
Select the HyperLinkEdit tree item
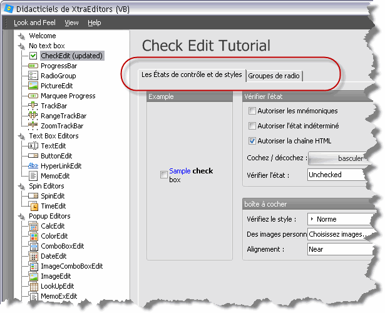click(61, 166)
